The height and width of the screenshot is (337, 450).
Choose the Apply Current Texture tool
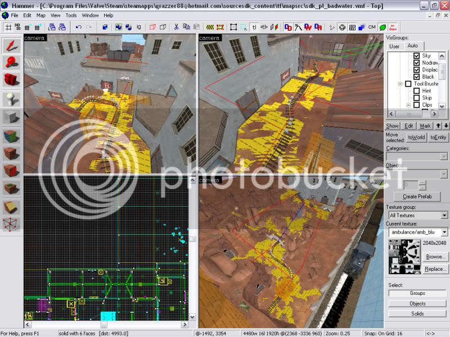point(11,153)
